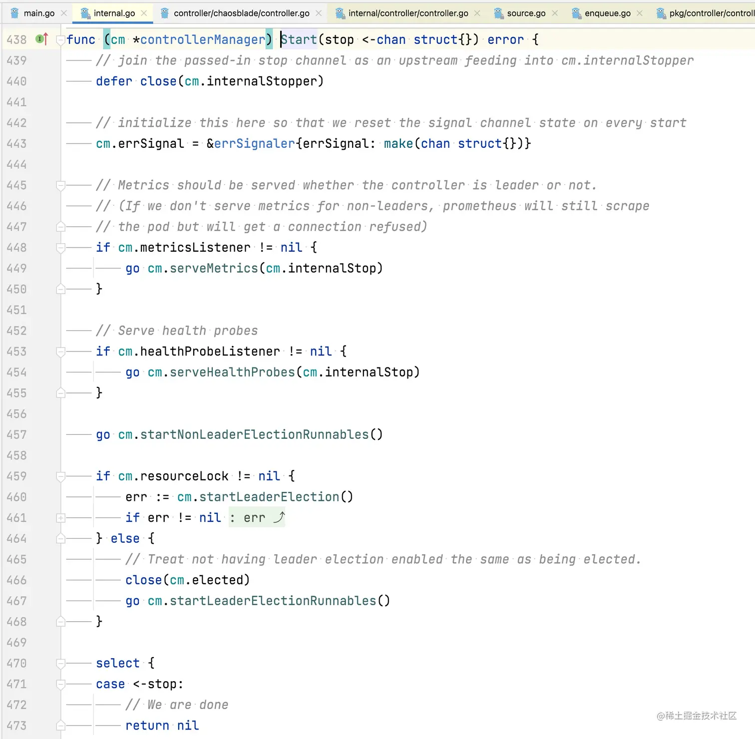The width and height of the screenshot is (755, 739).
Task: Click the folded ': err' placeholder text
Action: [257, 518]
